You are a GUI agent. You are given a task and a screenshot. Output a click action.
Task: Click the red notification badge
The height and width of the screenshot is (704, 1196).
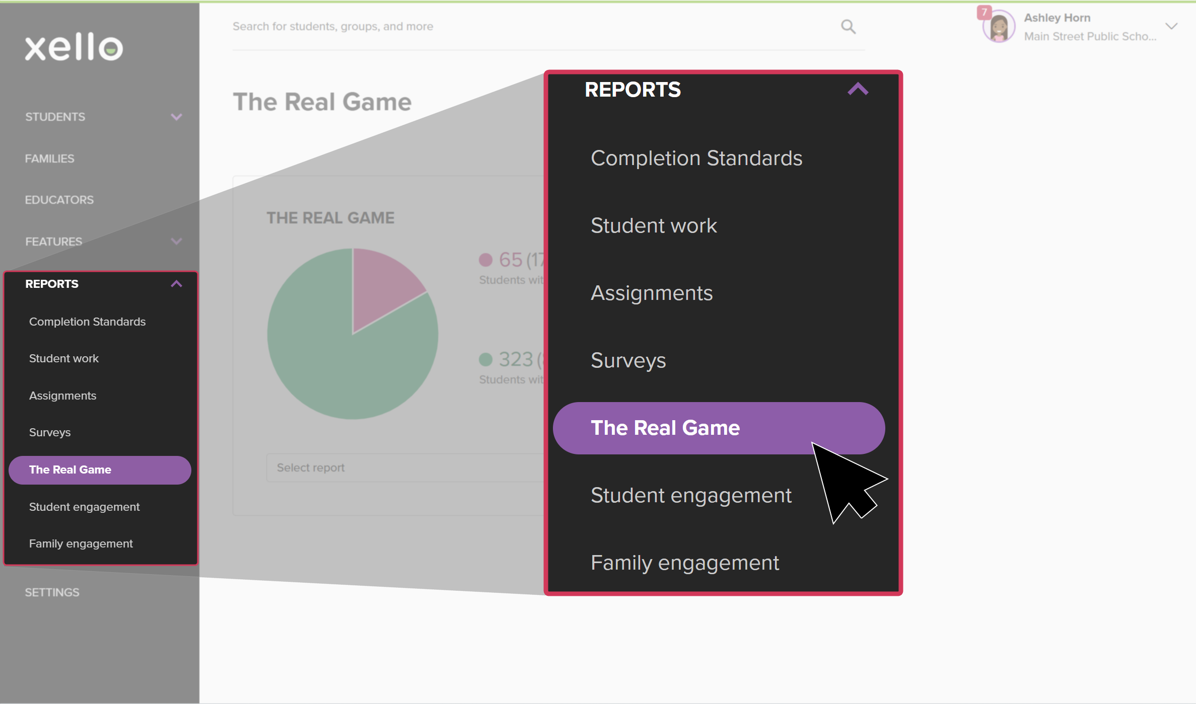click(x=984, y=12)
